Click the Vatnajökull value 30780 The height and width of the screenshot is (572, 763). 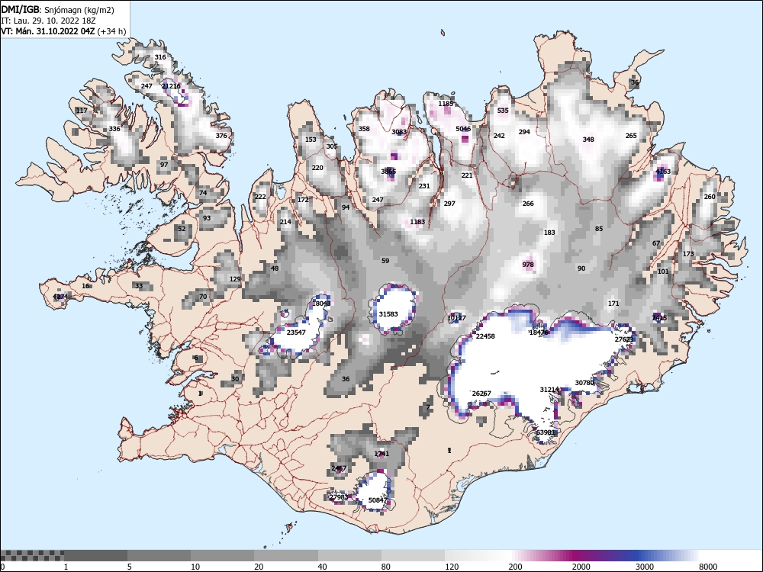585,383
